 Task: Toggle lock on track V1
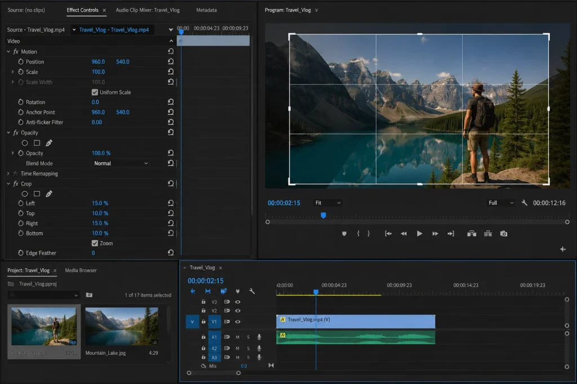click(203, 322)
